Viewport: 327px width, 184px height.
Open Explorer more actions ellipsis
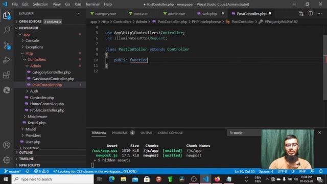[78, 14]
